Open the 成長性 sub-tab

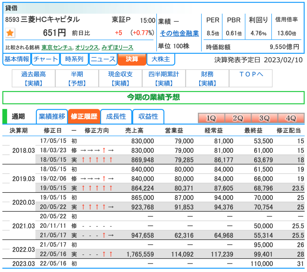(116, 117)
